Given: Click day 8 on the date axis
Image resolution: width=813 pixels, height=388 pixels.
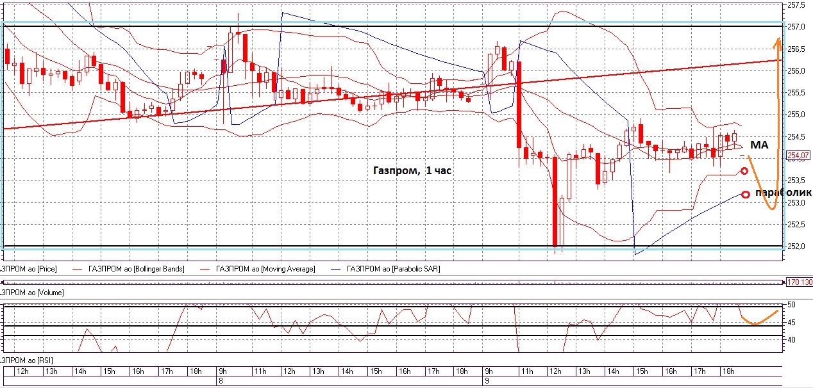Looking at the screenshot, I should [x=221, y=380].
